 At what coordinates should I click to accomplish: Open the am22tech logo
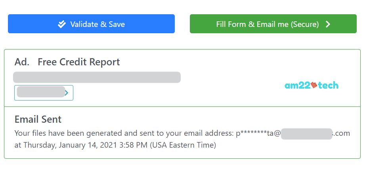click(x=312, y=85)
